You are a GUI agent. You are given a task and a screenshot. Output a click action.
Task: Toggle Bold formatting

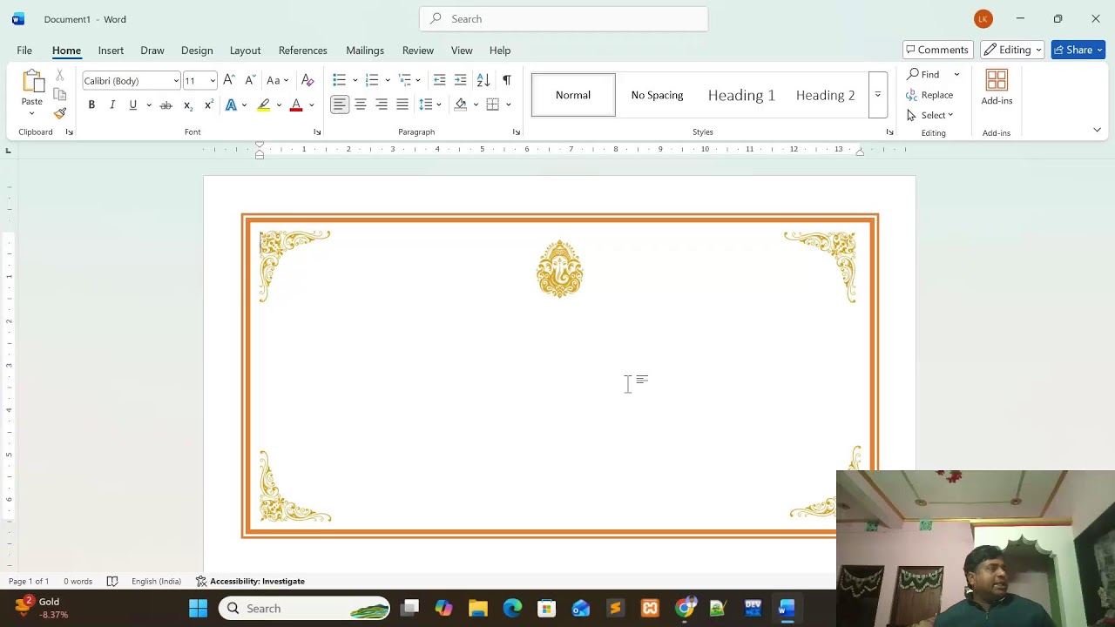[x=91, y=104]
